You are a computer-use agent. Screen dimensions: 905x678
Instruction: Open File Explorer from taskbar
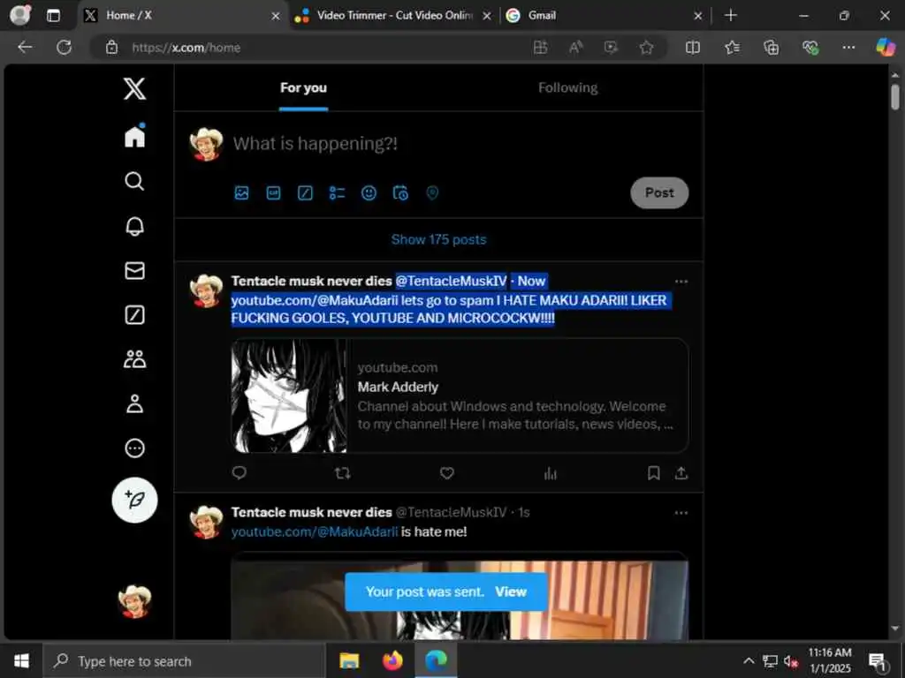click(349, 660)
